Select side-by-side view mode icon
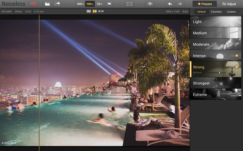The image size is (243, 151). point(101,11)
